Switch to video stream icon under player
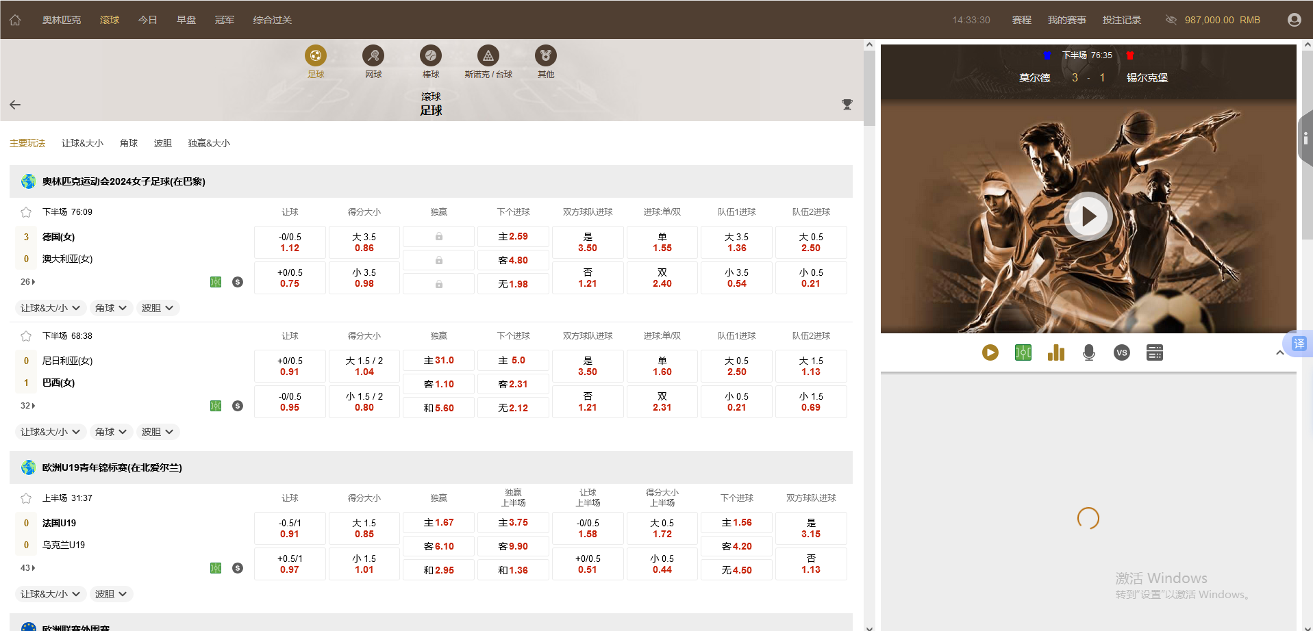Viewport: 1313px width, 631px height. pyautogui.click(x=990, y=352)
